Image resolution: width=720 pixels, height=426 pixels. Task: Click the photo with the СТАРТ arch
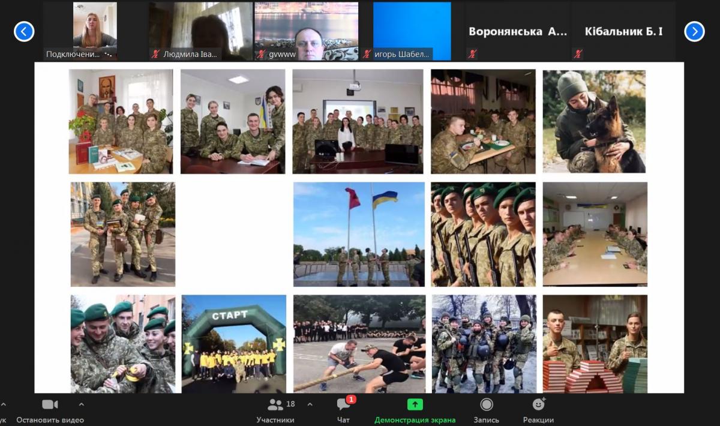click(234, 344)
